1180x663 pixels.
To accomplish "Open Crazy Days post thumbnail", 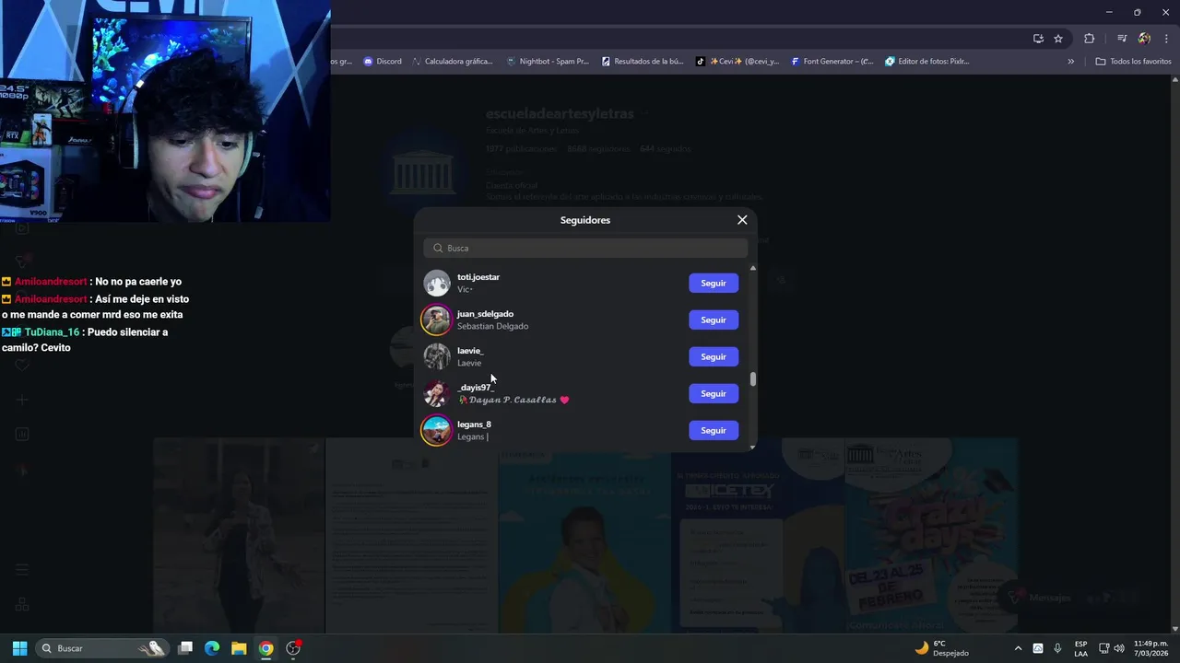I will point(931,536).
